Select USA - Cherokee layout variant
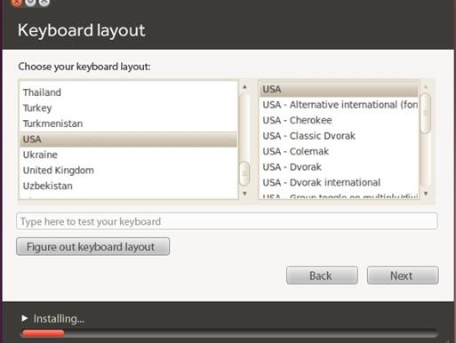 click(x=339, y=120)
